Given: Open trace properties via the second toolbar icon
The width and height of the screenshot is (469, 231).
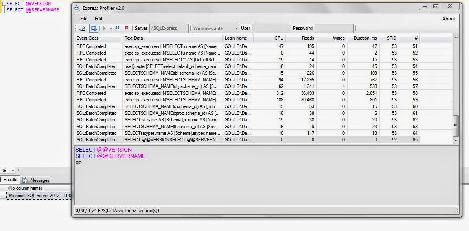Looking at the screenshot, I should [x=94, y=28].
